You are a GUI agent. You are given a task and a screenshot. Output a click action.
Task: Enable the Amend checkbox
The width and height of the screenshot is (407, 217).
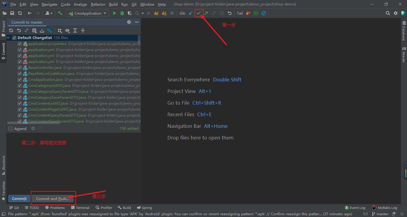click(x=10, y=128)
